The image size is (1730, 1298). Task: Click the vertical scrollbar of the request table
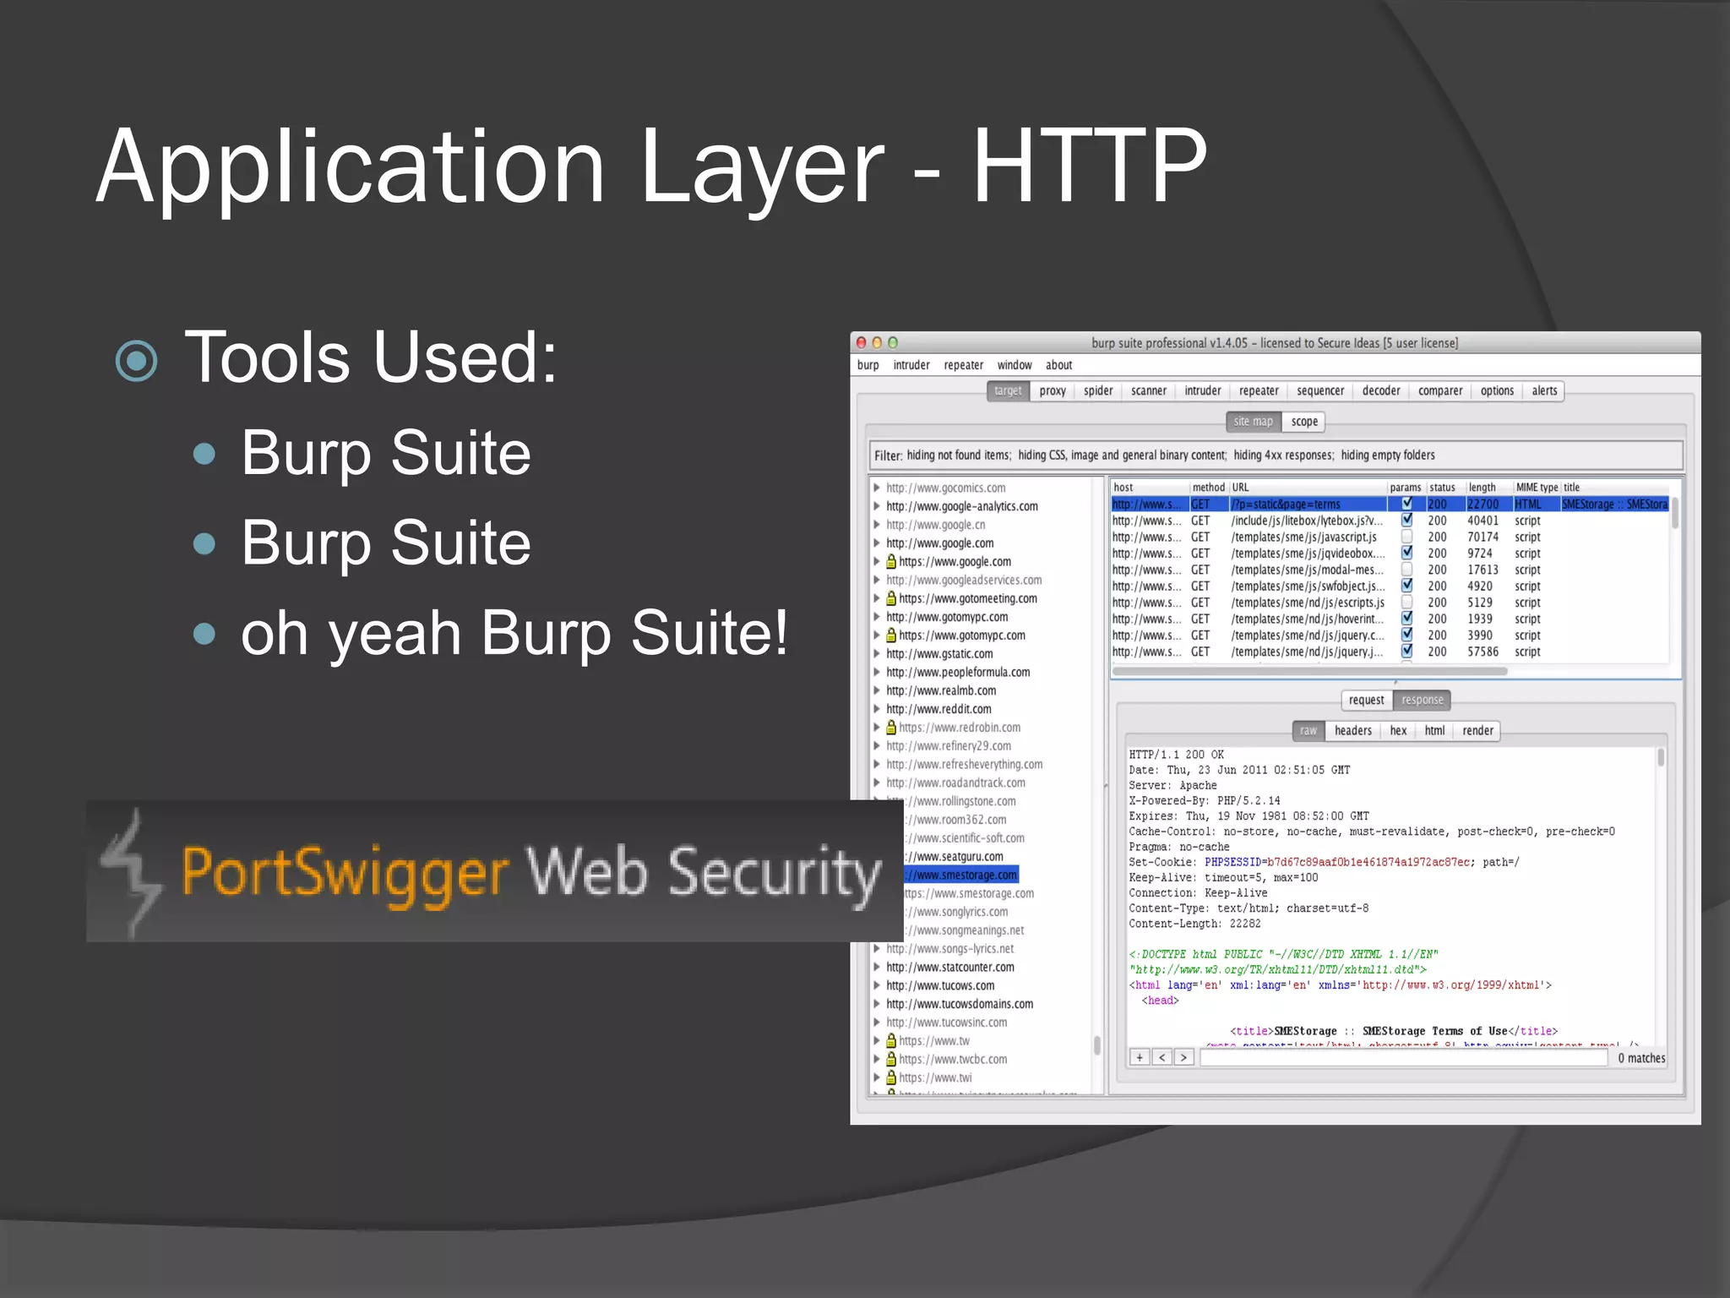tap(1674, 513)
